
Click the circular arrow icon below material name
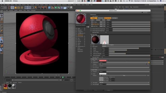pyautogui.click(x=88, y=27)
